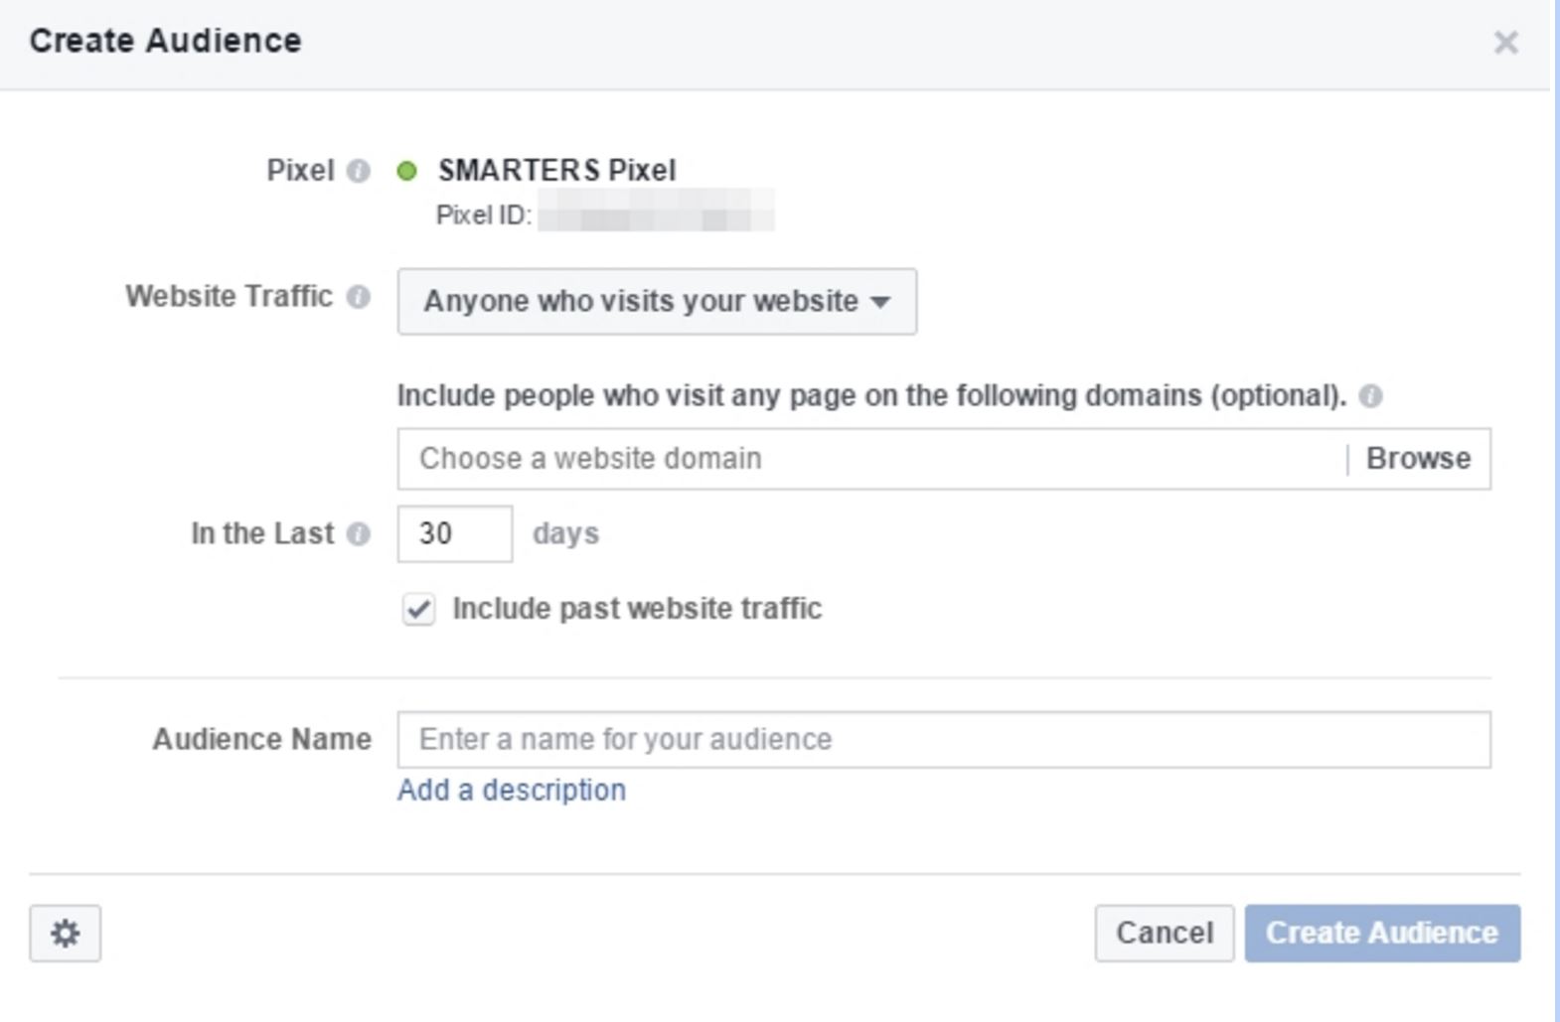Click the Audience Name input field
The width and height of the screenshot is (1560, 1022).
[943, 740]
